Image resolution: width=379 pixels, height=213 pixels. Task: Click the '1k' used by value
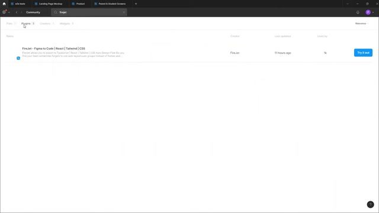(x=325, y=53)
